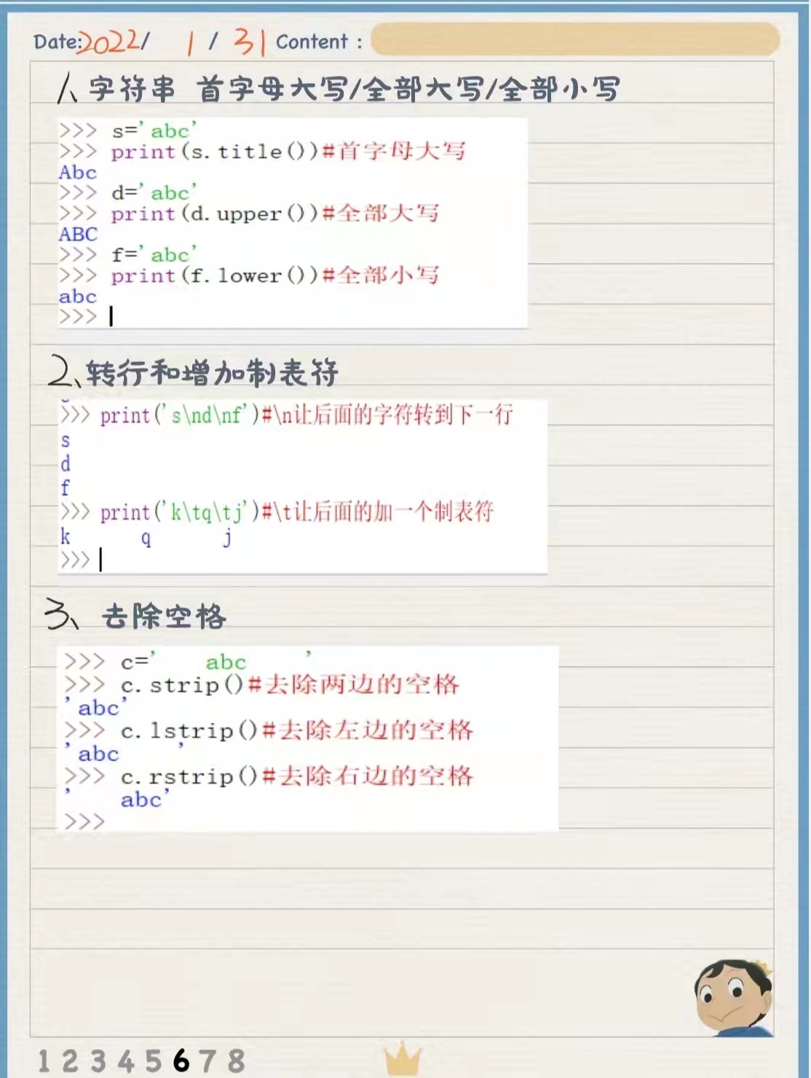Click heading '去除空格'
The image size is (811, 1078).
(165, 617)
